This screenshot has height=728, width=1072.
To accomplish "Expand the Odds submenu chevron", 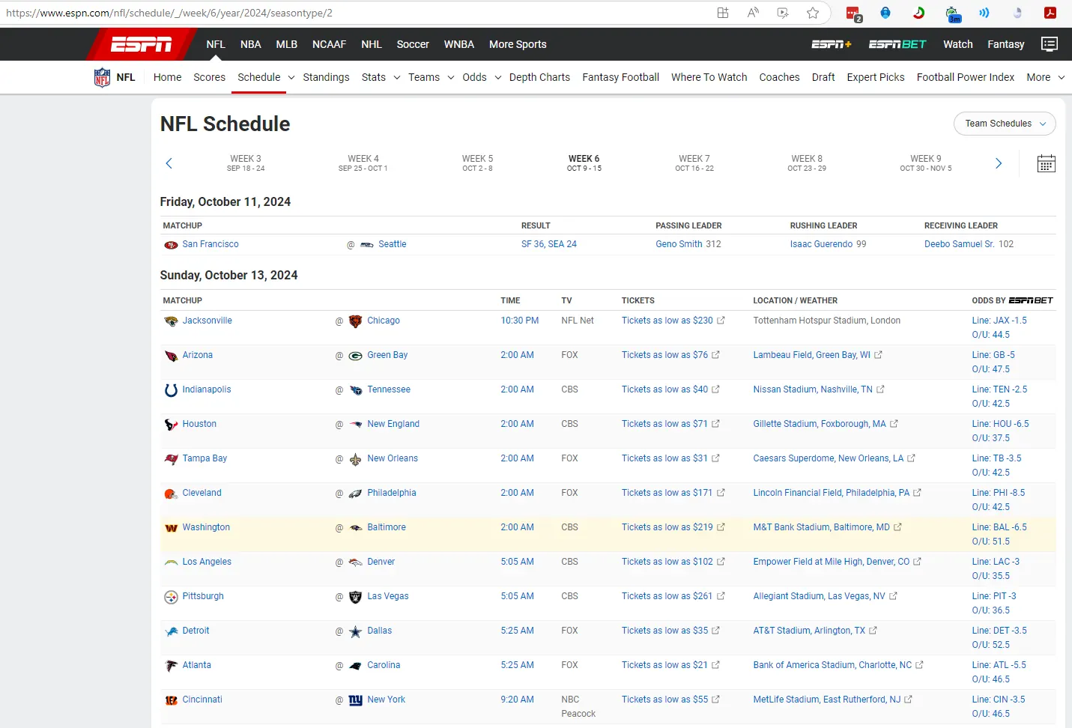I will tap(497, 77).
